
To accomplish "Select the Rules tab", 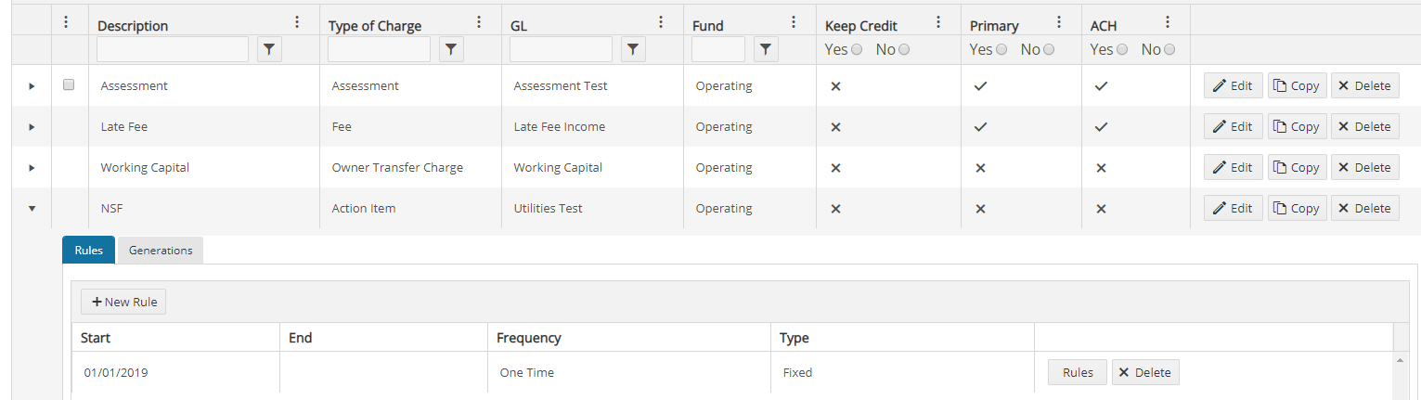I will pyautogui.click(x=88, y=251).
